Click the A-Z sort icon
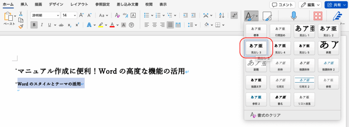Viewport: 349px width, 127px height. click(x=222, y=15)
